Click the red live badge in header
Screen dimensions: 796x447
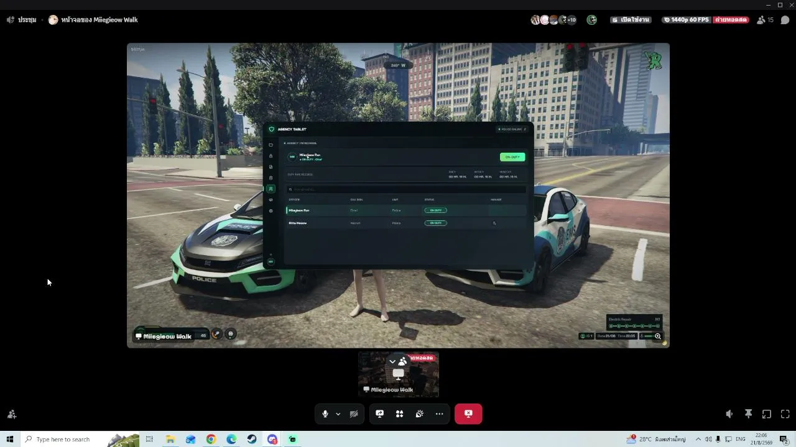click(731, 20)
